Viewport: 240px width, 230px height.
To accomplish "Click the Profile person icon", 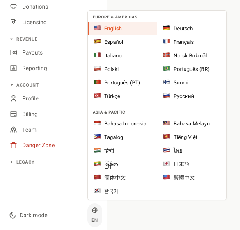I will 14,98.
